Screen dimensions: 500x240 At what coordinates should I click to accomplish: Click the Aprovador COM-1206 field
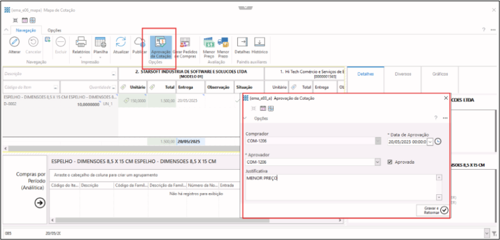click(311, 162)
